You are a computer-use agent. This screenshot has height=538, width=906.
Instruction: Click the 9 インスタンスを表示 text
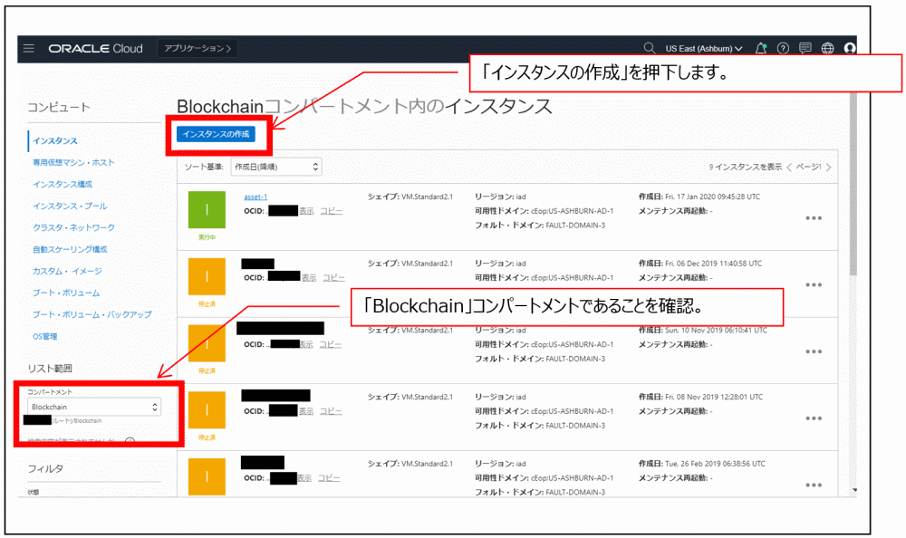pos(746,167)
